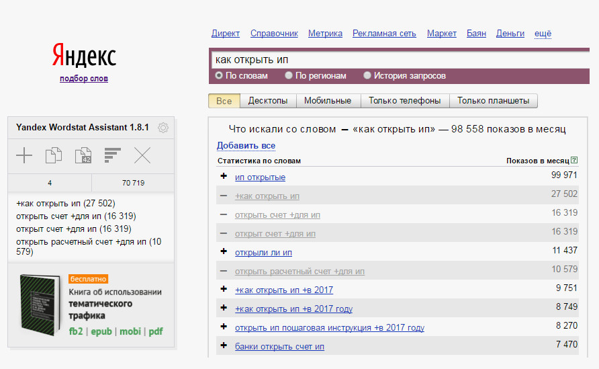Open Wordstat Assistant settings gear
599x369 pixels.
(163, 128)
